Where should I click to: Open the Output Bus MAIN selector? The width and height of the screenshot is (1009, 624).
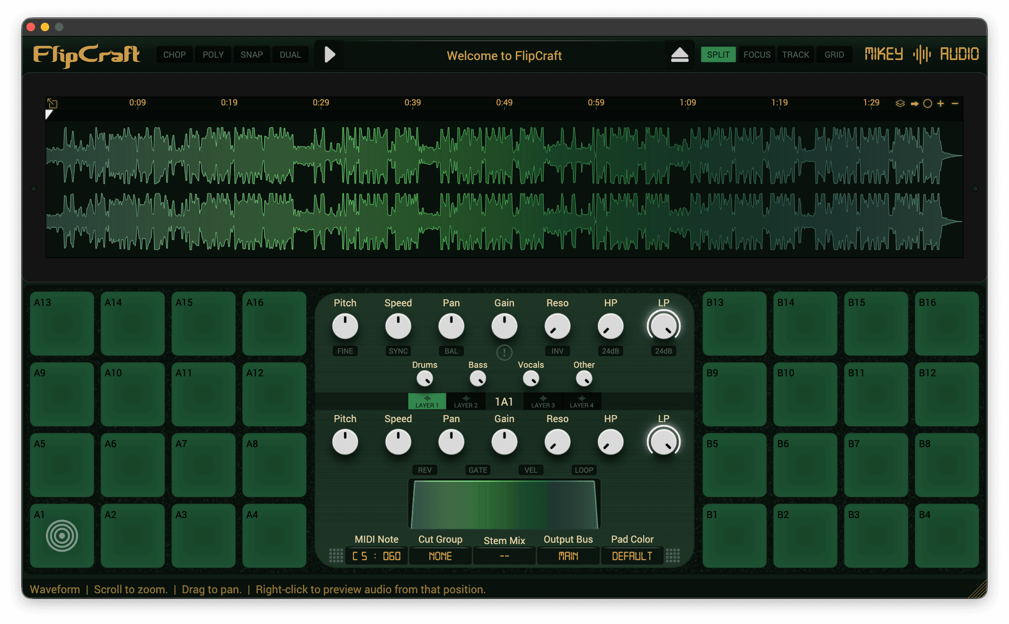point(568,556)
